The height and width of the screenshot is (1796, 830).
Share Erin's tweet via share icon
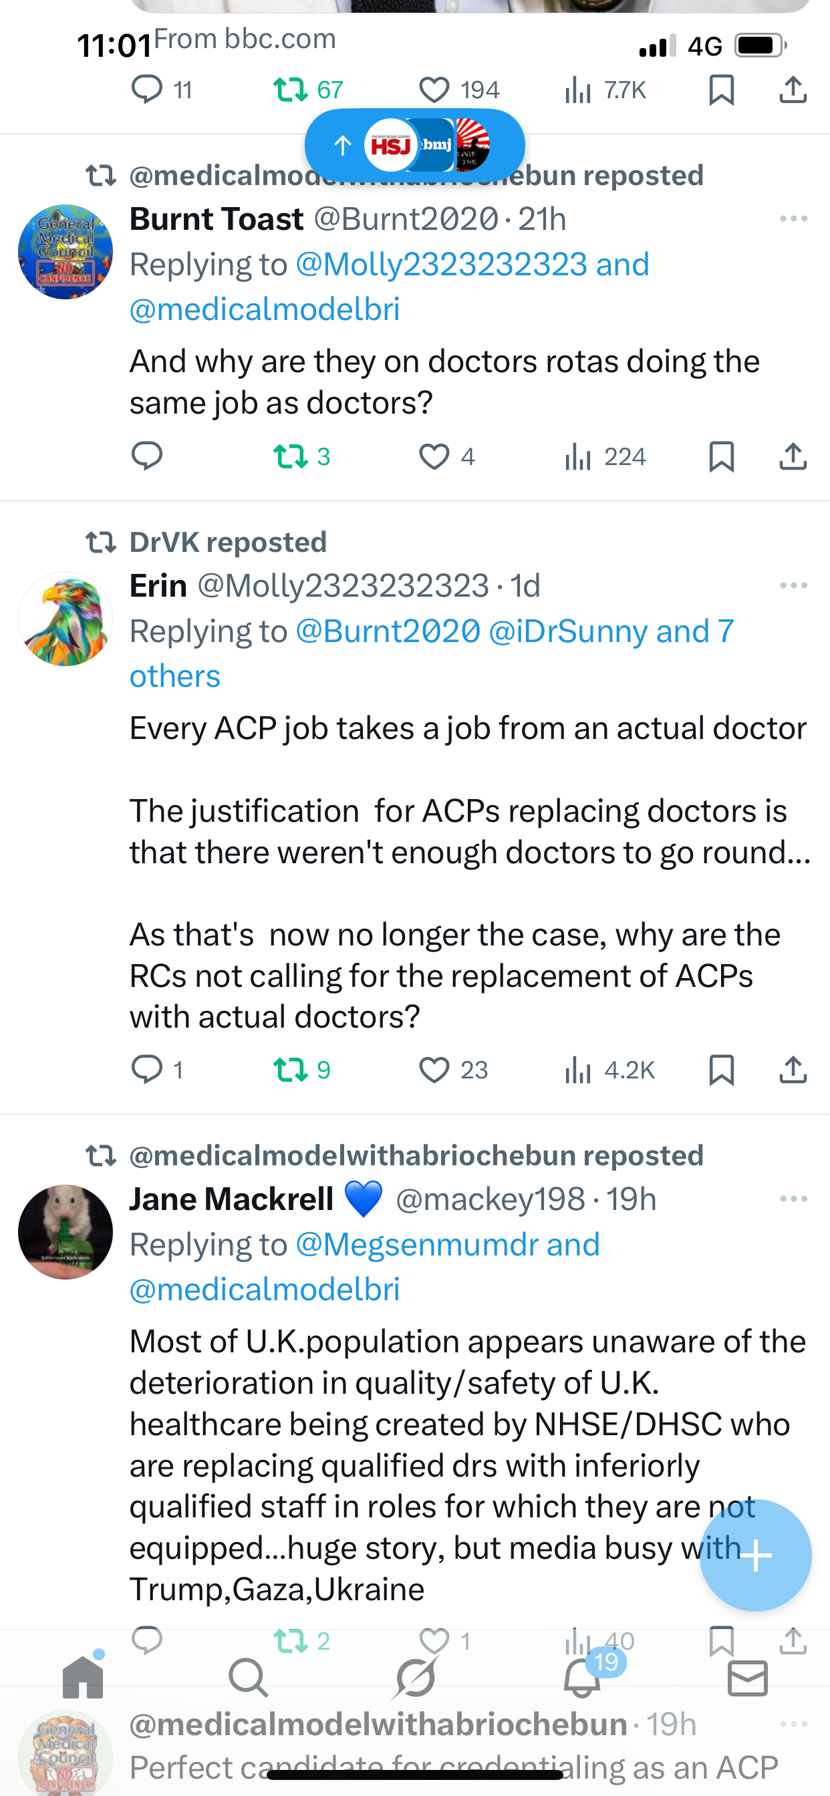793,1070
